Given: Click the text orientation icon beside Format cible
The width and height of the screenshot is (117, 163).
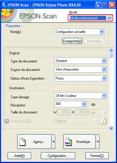Looking at the screenshot, I should [x=104, y=121].
